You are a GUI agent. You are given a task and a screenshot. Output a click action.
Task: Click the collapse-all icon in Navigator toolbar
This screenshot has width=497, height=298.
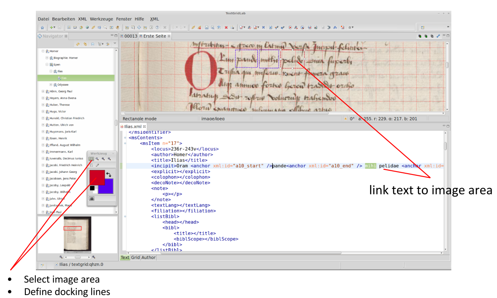92,44
